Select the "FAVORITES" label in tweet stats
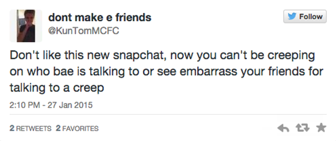336x141 pixels. point(80,129)
